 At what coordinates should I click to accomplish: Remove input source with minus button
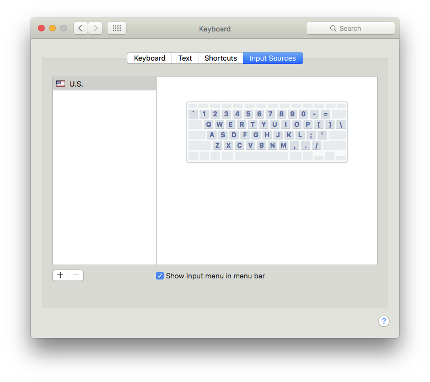click(76, 275)
